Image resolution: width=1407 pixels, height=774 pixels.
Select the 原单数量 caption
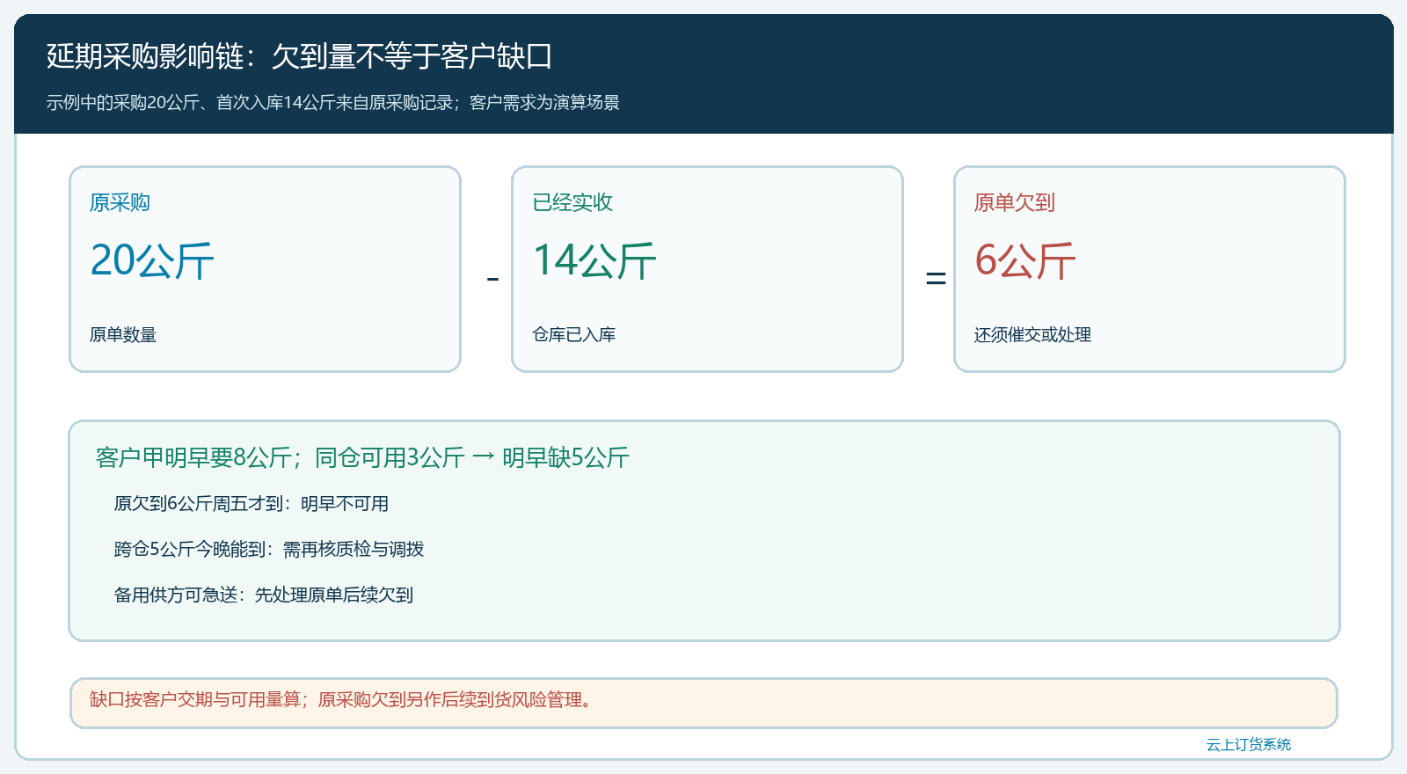(123, 335)
